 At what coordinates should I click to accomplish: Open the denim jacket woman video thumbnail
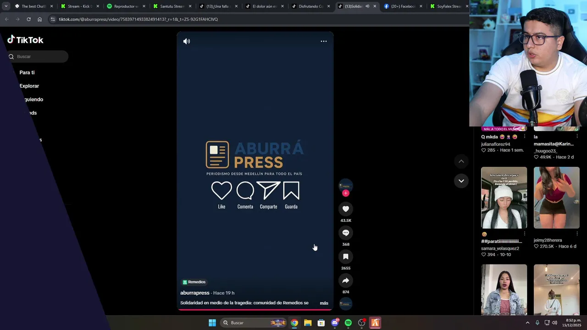(x=504, y=290)
